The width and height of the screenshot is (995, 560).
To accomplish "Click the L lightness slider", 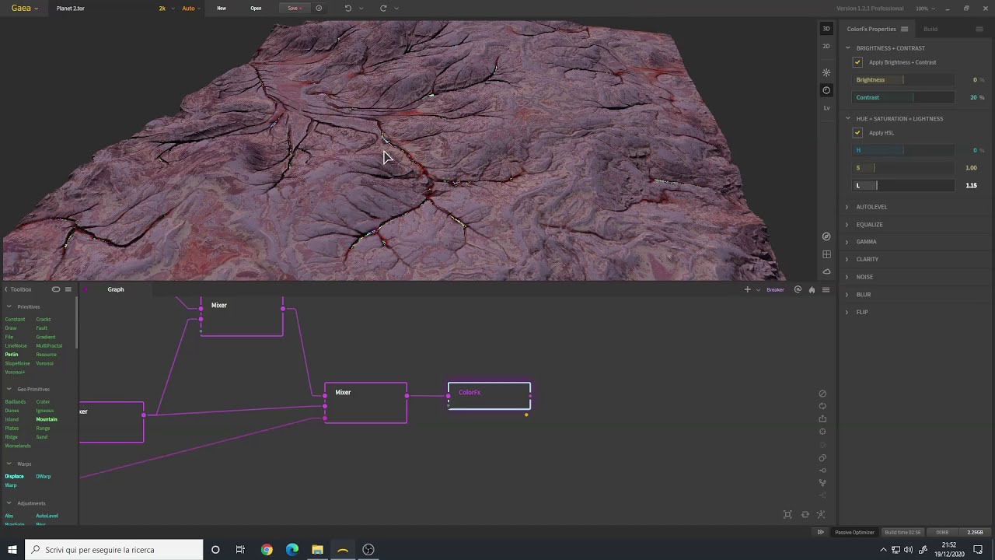I will point(903,185).
